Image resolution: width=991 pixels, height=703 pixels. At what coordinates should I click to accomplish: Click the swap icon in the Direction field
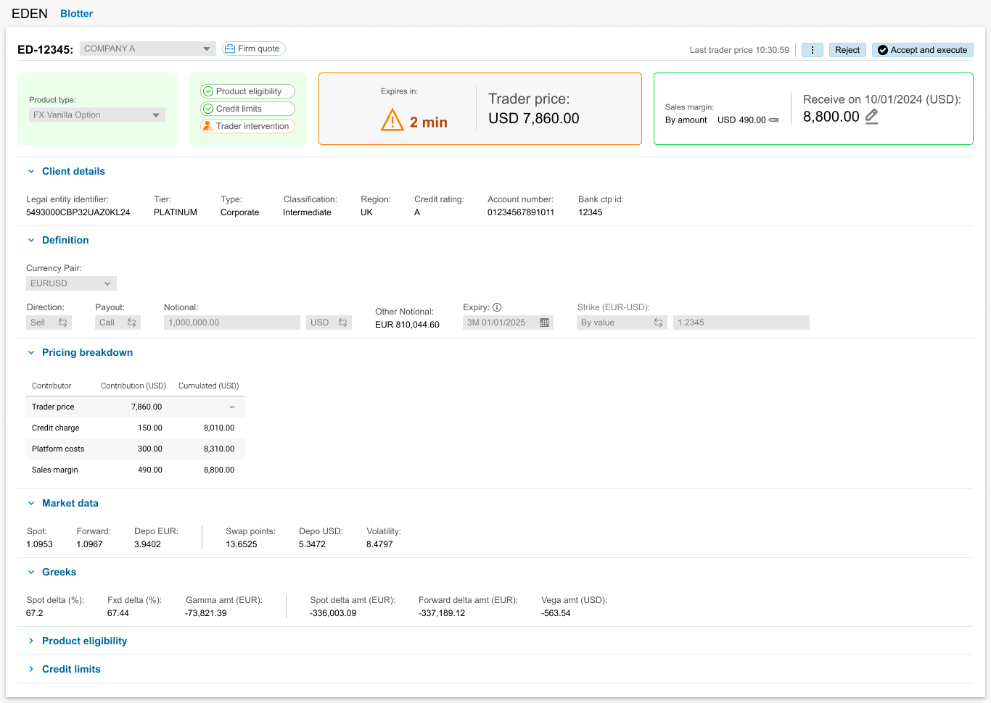tap(62, 323)
